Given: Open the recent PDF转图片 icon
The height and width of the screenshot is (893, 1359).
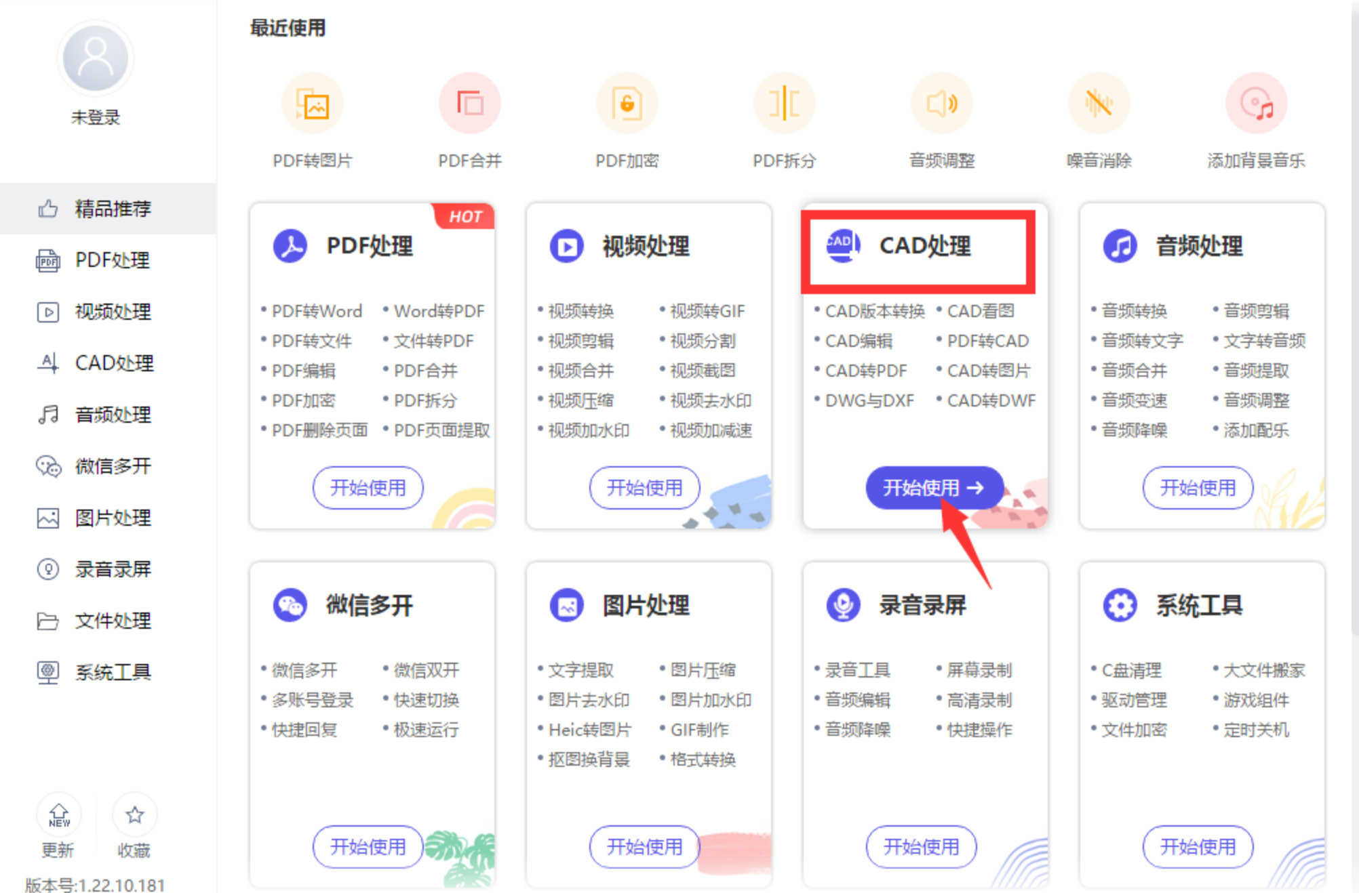Looking at the screenshot, I should [313, 104].
